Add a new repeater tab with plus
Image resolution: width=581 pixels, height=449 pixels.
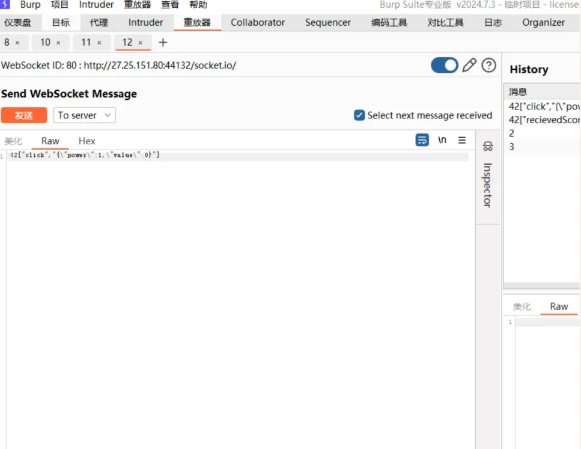[163, 42]
